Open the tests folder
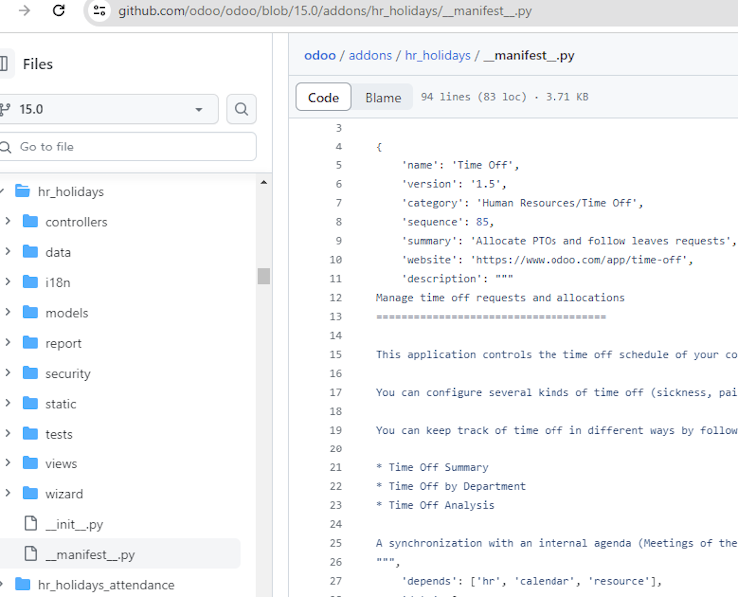The image size is (738, 597). pyautogui.click(x=59, y=434)
